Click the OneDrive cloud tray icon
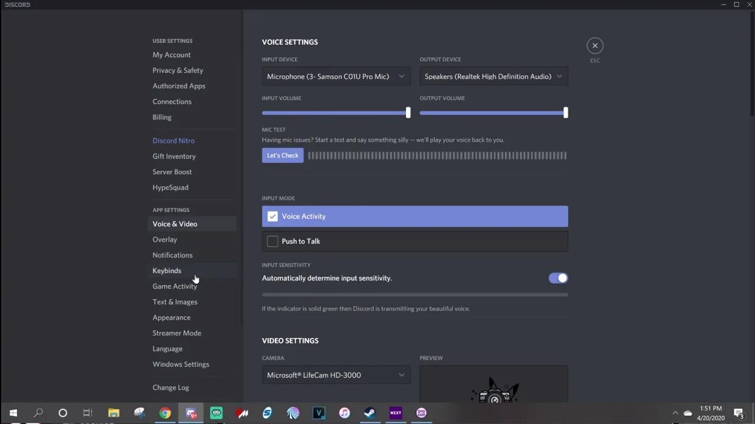The height and width of the screenshot is (424, 755). (688, 413)
